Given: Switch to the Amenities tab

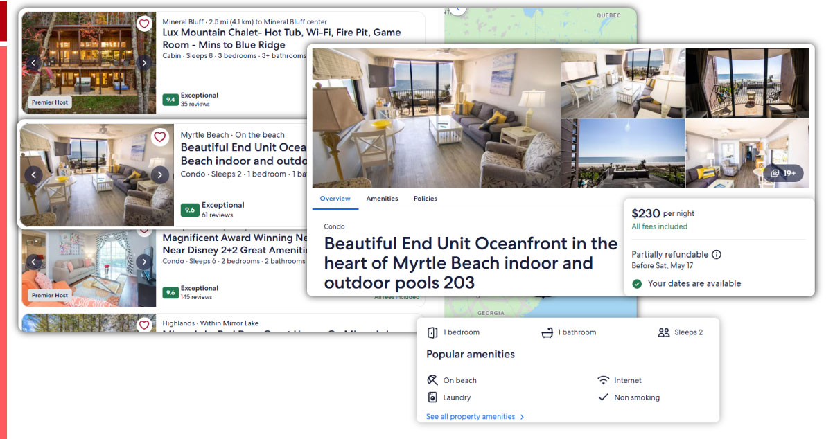Looking at the screenshot, I should click(x=382, y=199).
